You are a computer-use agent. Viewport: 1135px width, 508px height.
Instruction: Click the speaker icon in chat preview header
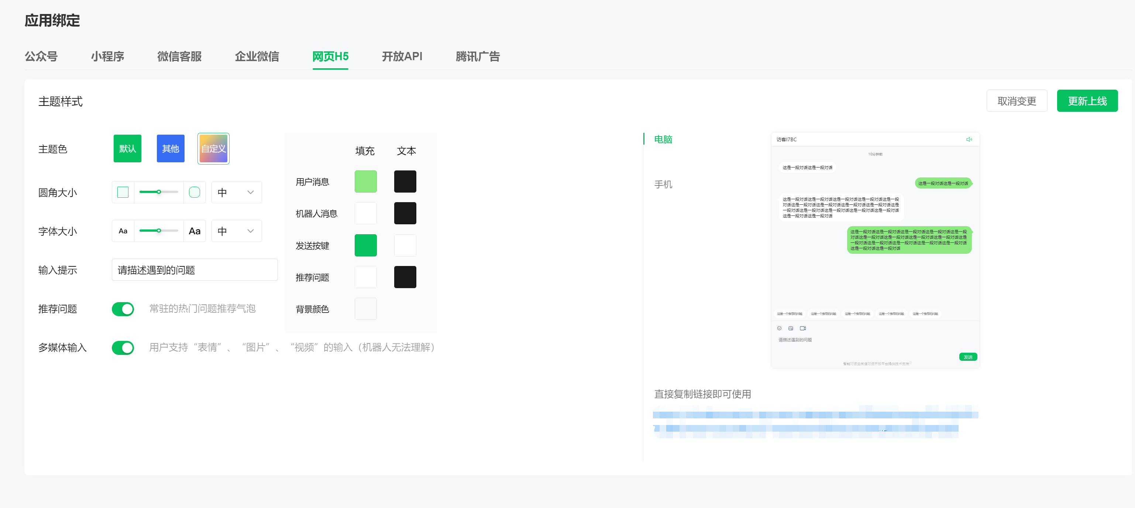point(969,139)
